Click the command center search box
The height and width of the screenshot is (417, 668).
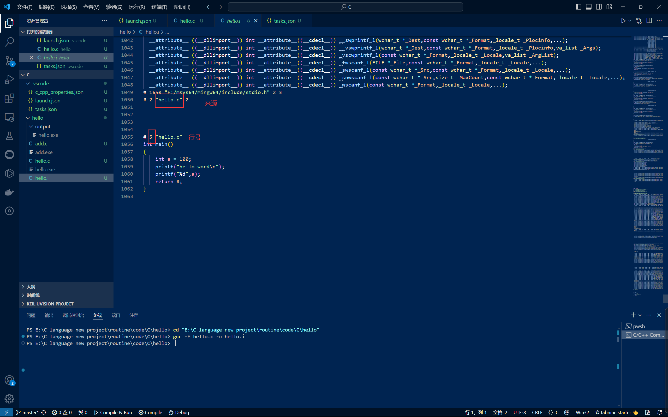345,7
